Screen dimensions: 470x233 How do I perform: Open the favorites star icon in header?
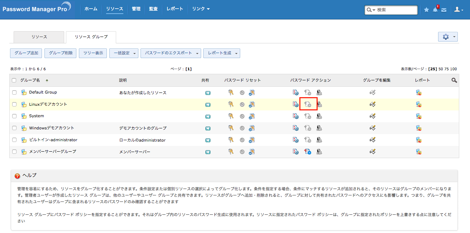pos(426,10)
